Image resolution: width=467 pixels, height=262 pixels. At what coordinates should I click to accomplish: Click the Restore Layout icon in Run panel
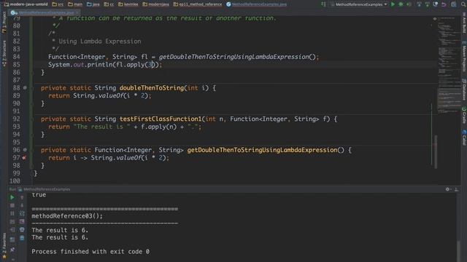12,239
